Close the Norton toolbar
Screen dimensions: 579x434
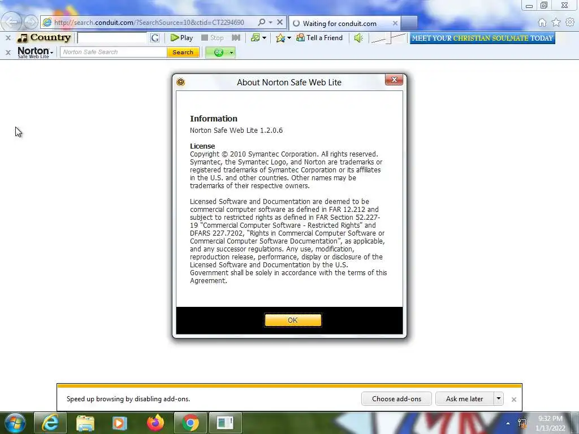pyautogui.click(x=8, y=53)
